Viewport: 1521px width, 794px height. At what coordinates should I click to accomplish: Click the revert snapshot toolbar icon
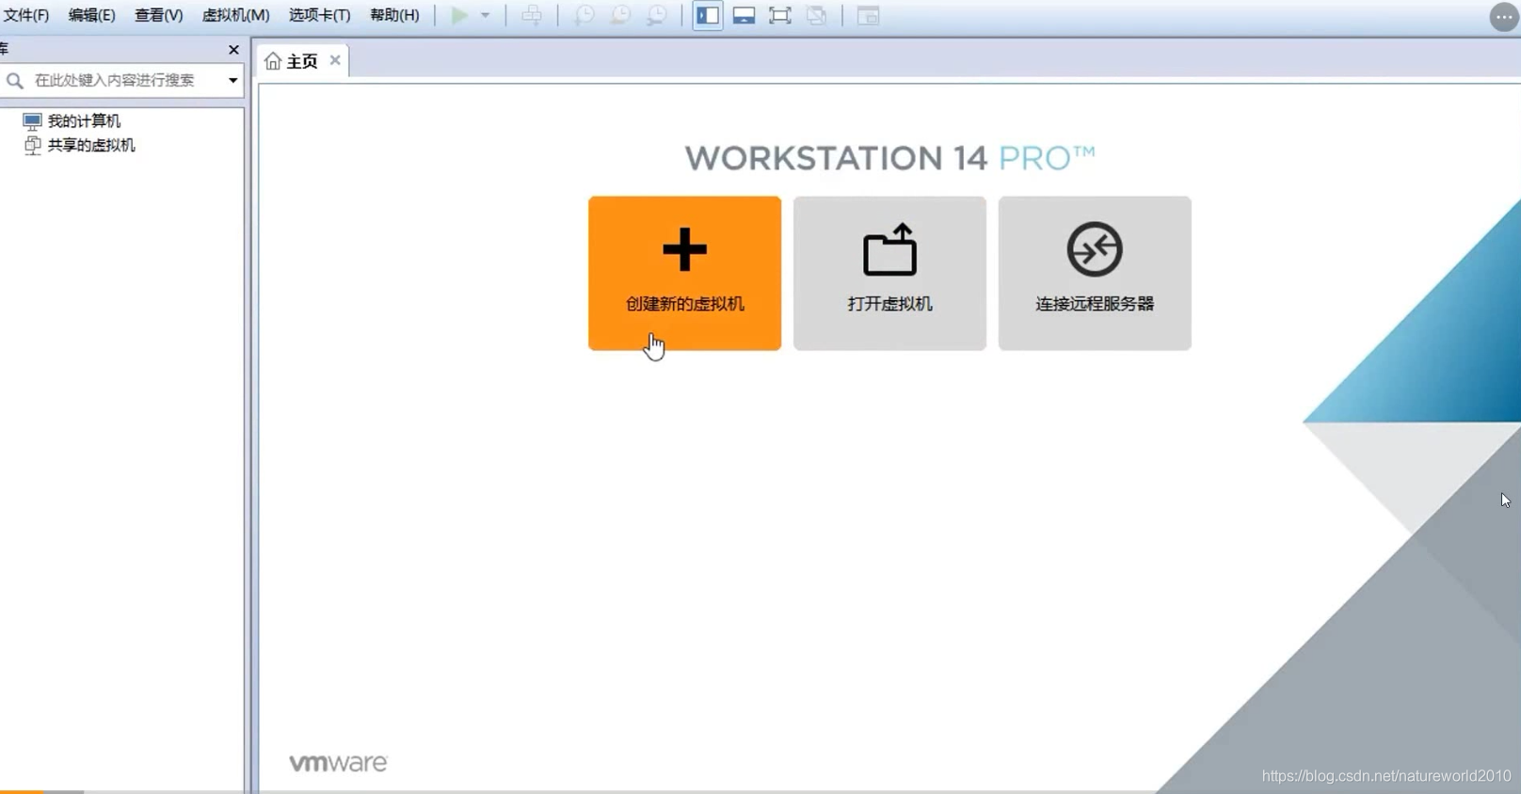(620, 15)
